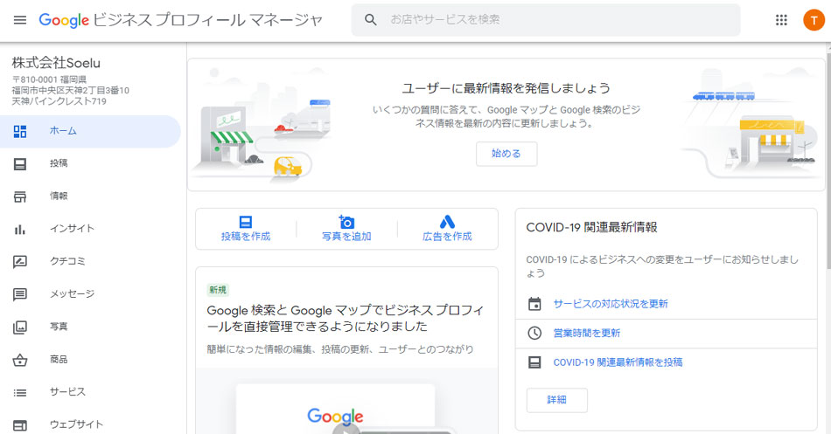Click the 写真を追加 camera icon
Image resolution: width=831 pixels, height=434 pixels.
[346, 222]
